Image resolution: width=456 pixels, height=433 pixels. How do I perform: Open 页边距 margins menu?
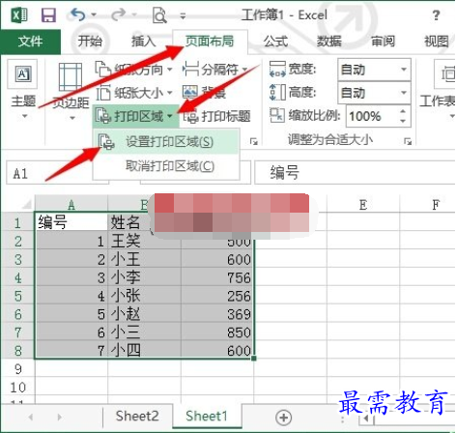tap(71, 92)
